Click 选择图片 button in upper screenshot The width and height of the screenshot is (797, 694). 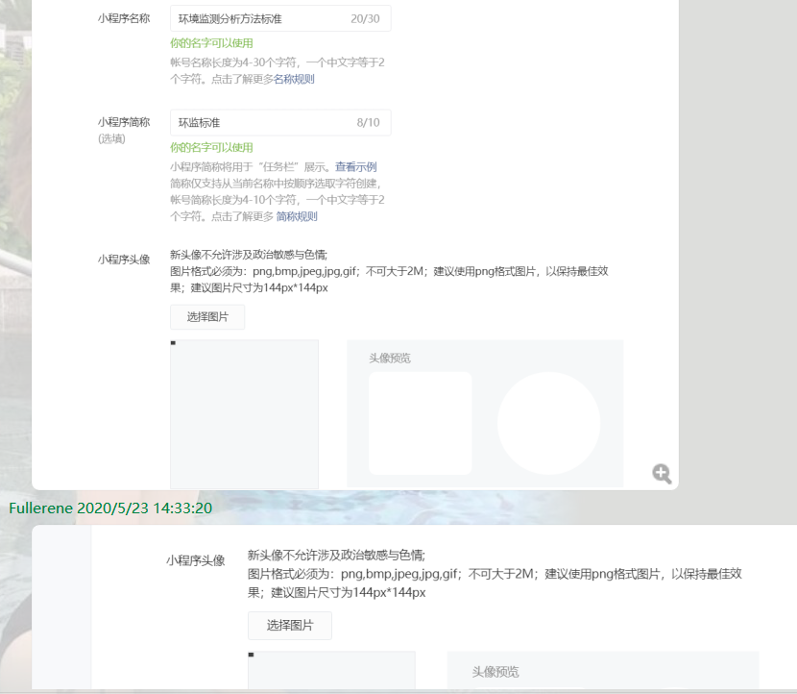pos(207,317)
